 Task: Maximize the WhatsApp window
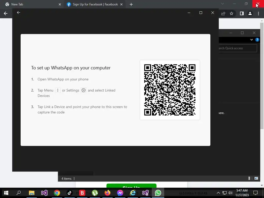[x=201, y=13]
